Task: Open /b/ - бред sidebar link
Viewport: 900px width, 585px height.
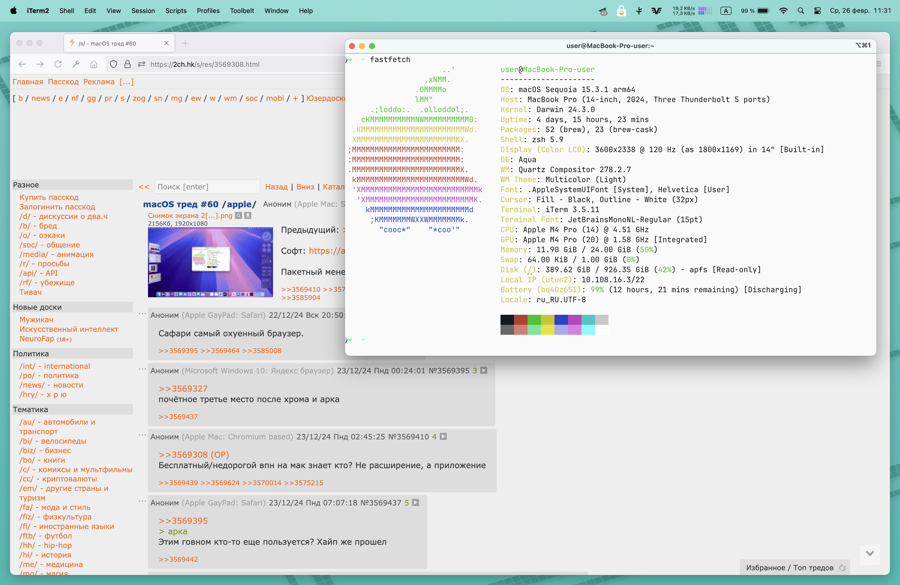Action: [38, 225]
